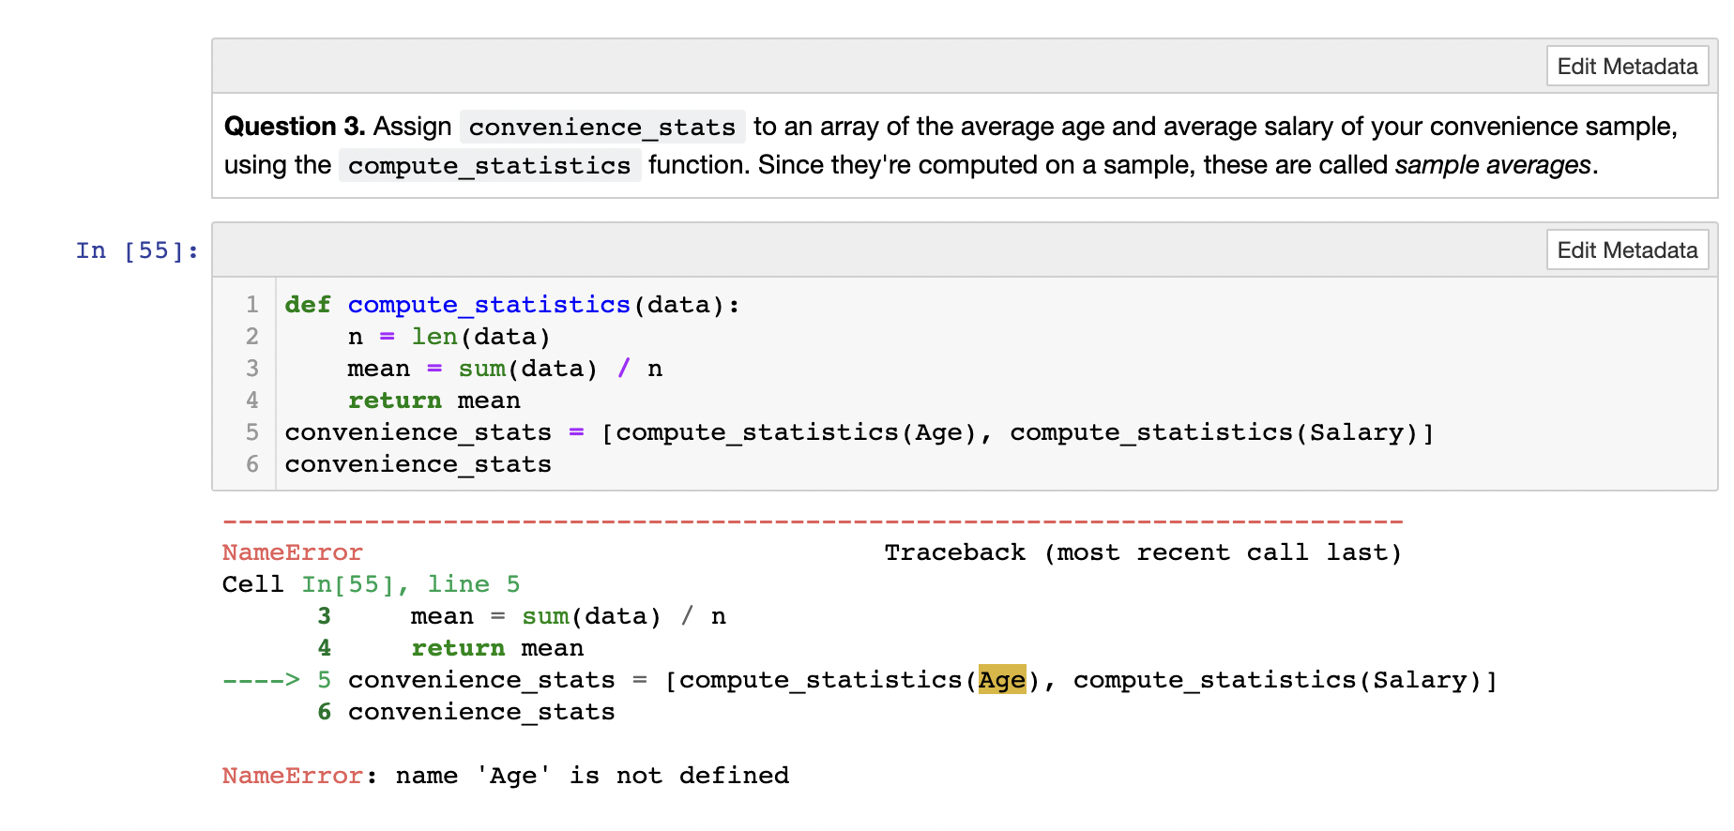Screen dimensions: 1734x831
Task: Click the italic 'sample averages' text
Action: (1493, 165)
